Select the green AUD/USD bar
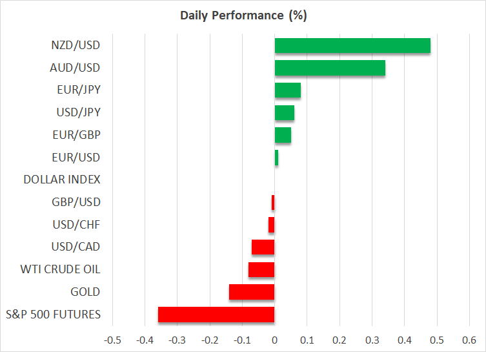The height and width of the screenshot is (352, 486). click(x=330, y=68)
